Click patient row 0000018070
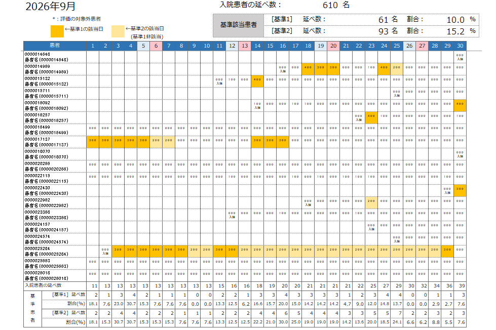The height and width of the screenshot is (330, 496). point(245,154)
